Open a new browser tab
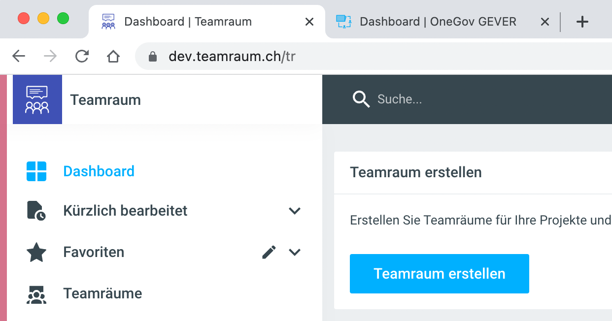The image size is (612, 321). [x=582, y=22]
